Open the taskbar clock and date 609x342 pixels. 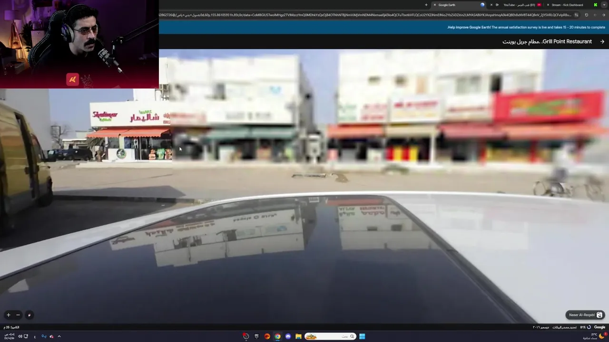pyautogui.click(x=9, y=336)
